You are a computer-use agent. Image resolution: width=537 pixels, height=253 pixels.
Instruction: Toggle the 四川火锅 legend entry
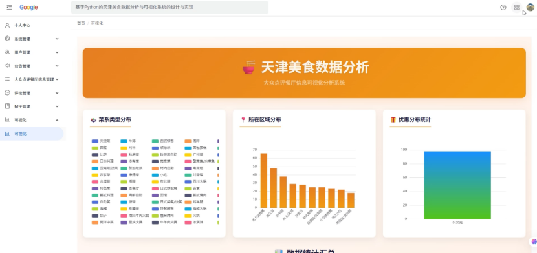pyautogui.click(x=195, y=181)
